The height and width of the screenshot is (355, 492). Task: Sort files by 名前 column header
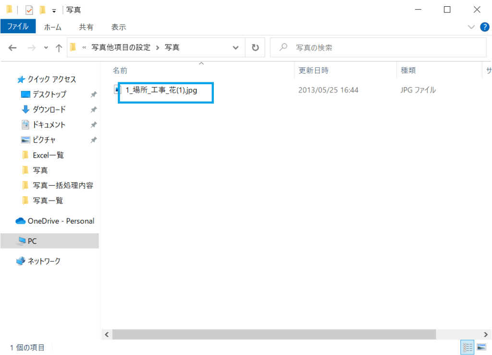(120, 70)
